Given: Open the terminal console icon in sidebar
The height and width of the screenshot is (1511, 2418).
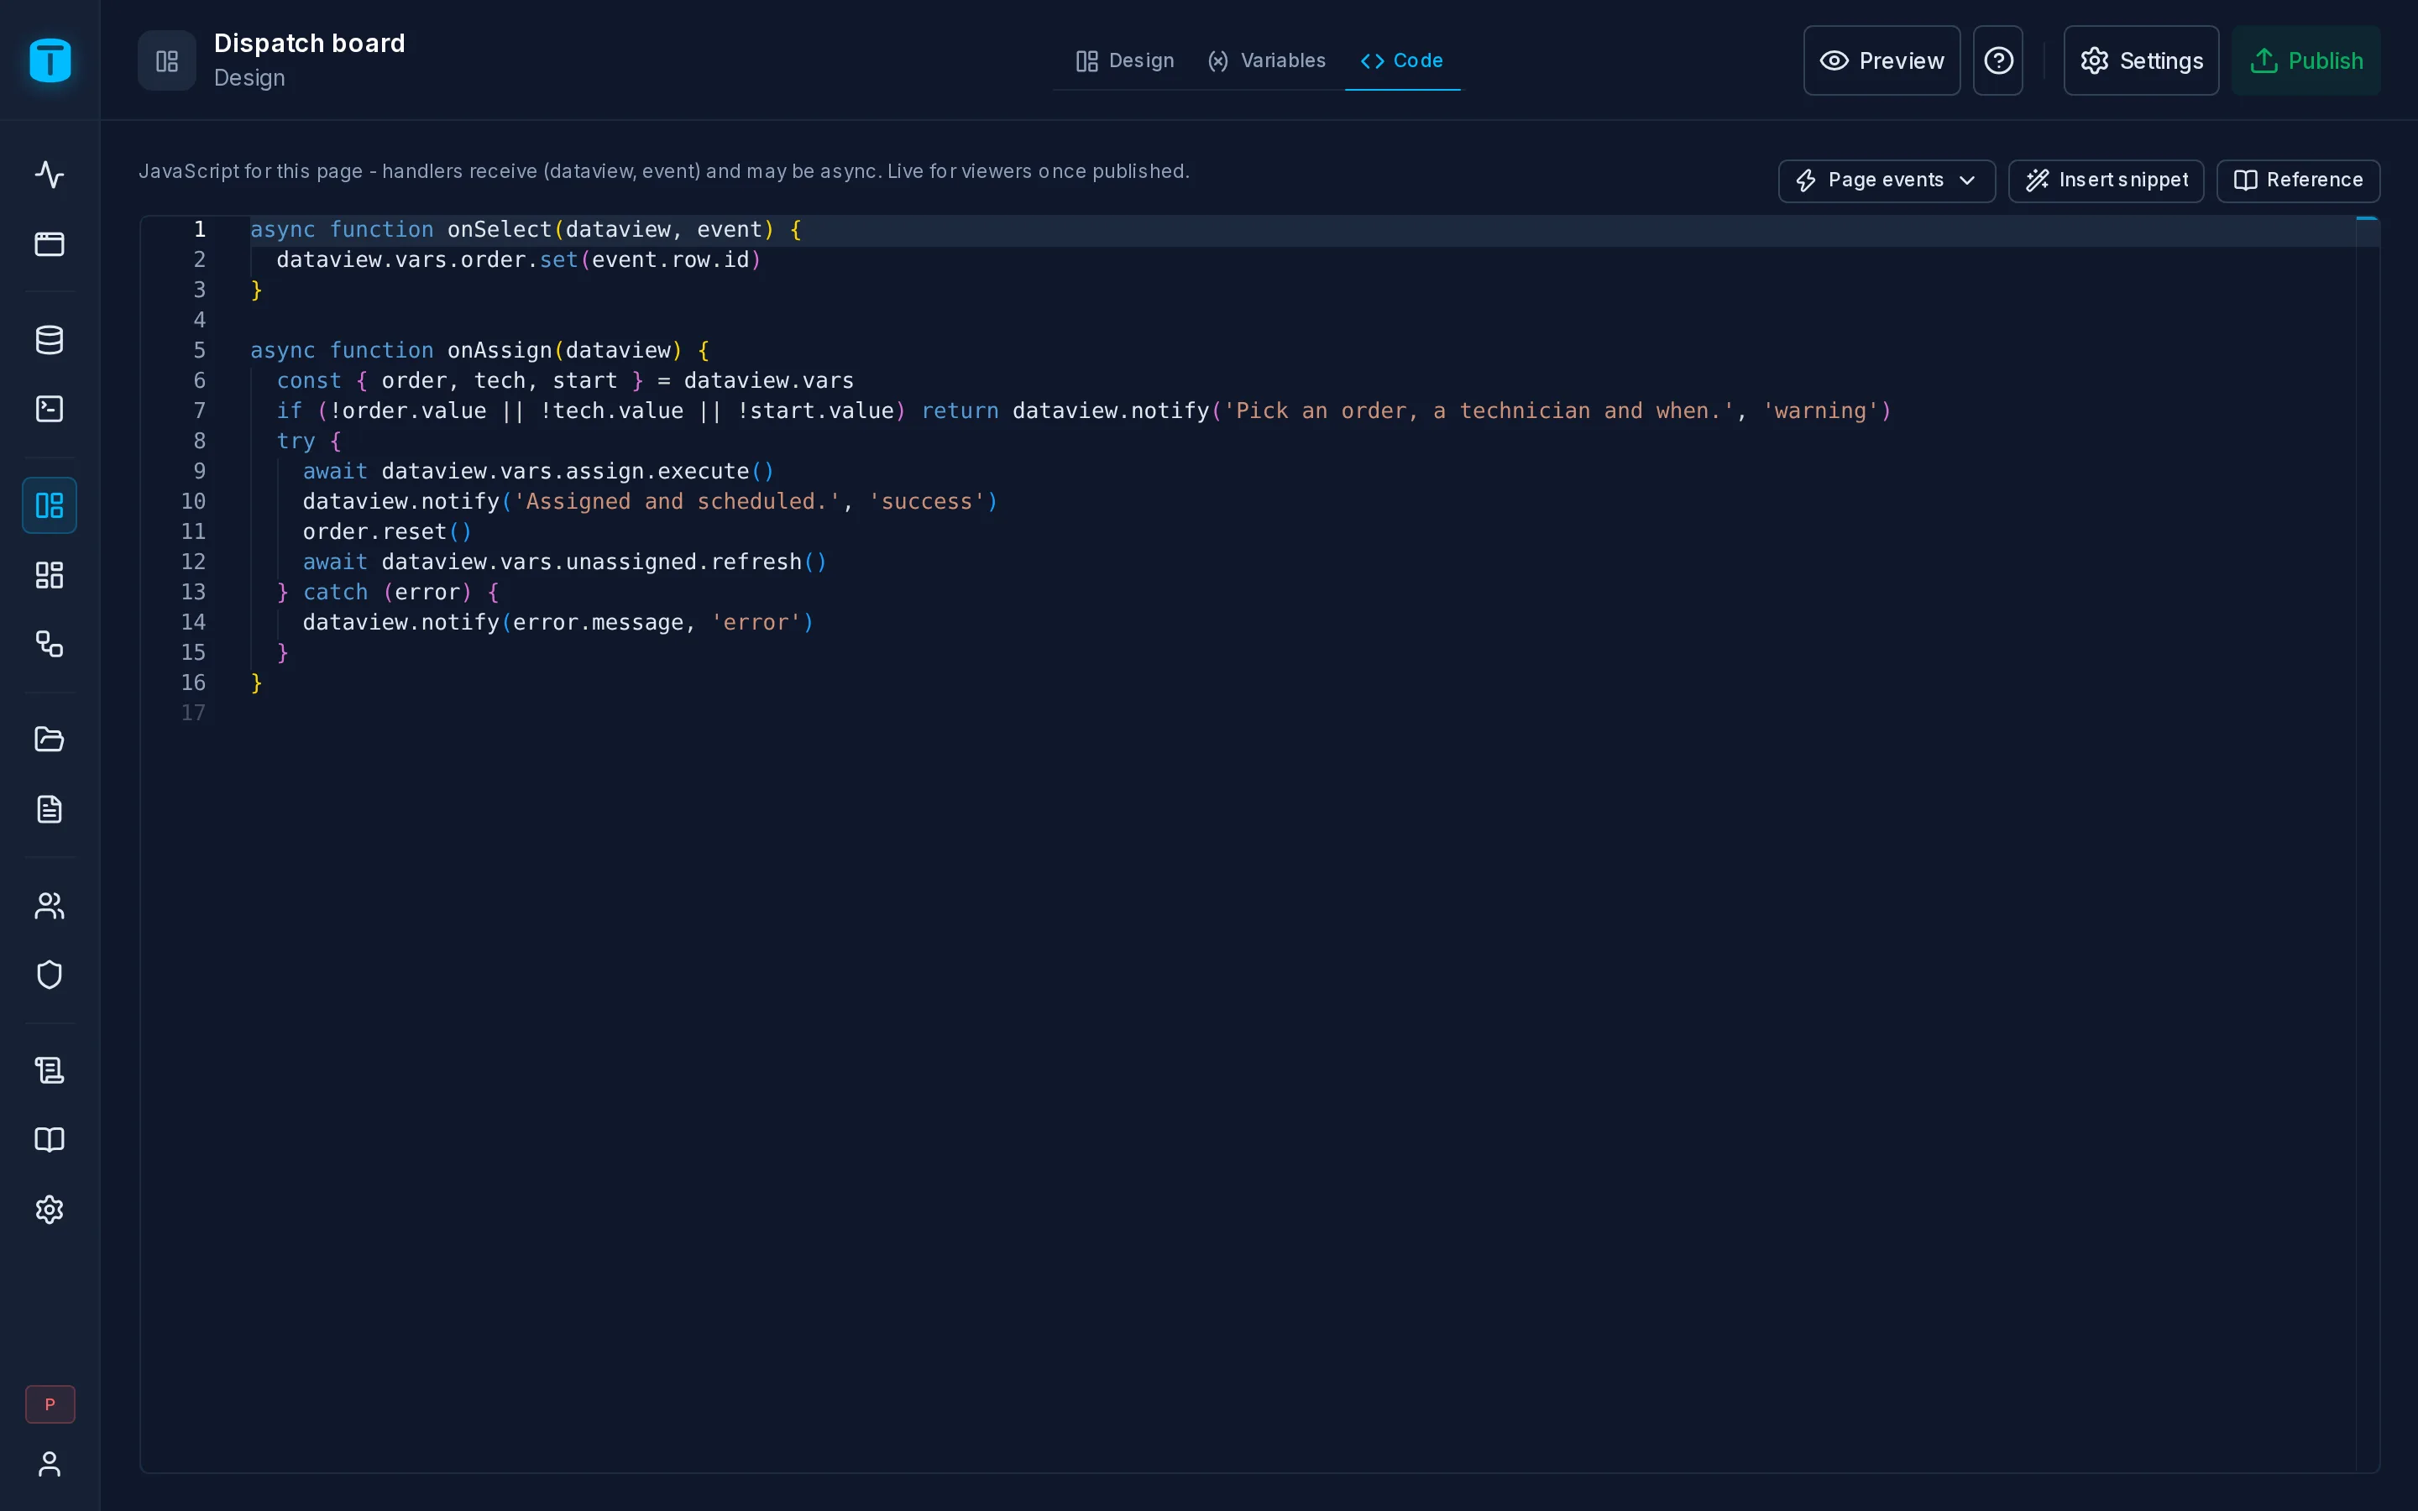Looking at the screenshot, I should pos(50,409).
